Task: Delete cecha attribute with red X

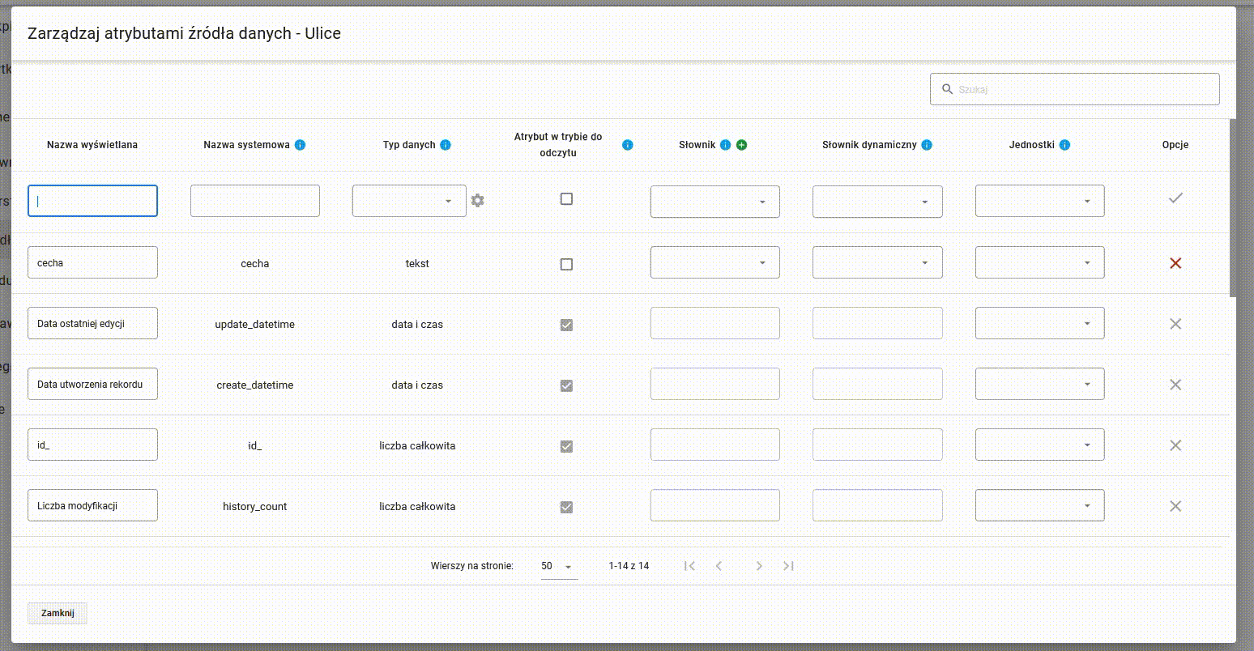Action: [x=1175, y=263]
